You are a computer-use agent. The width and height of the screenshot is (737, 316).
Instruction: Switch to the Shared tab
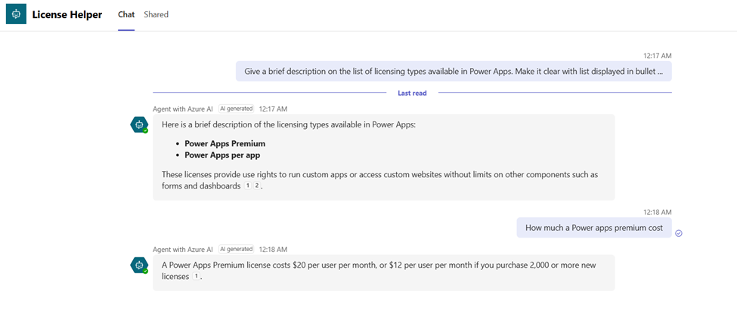click(x=156, y=14)
